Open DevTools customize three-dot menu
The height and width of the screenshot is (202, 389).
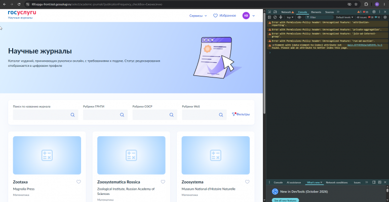tap(379, 12)
